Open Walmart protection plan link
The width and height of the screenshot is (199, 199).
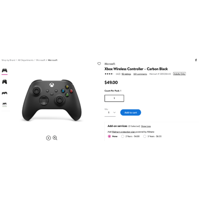tap(123, 132)
